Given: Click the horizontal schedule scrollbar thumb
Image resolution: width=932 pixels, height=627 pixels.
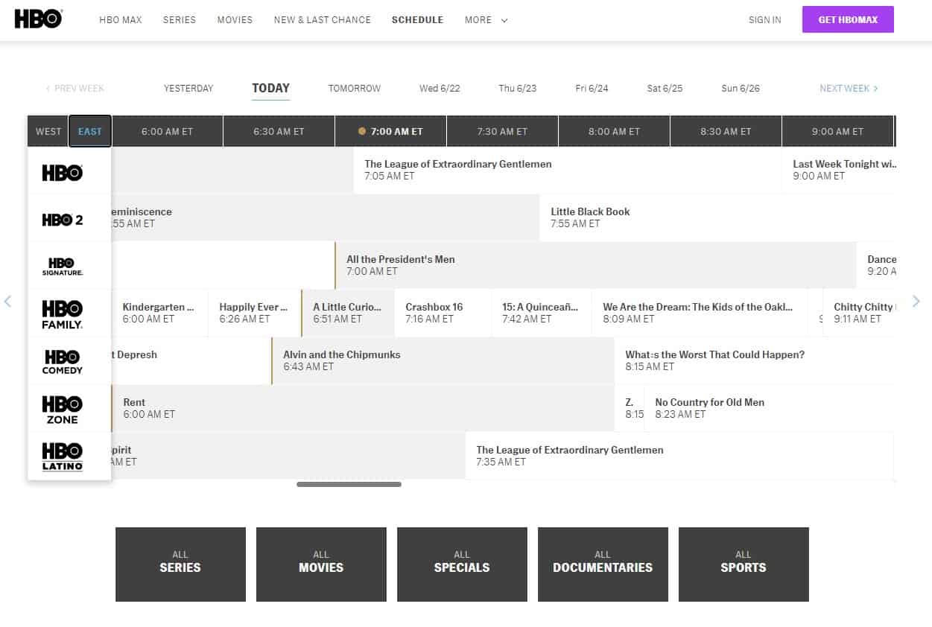Looking at the screenshot, I should click(349, 484).
